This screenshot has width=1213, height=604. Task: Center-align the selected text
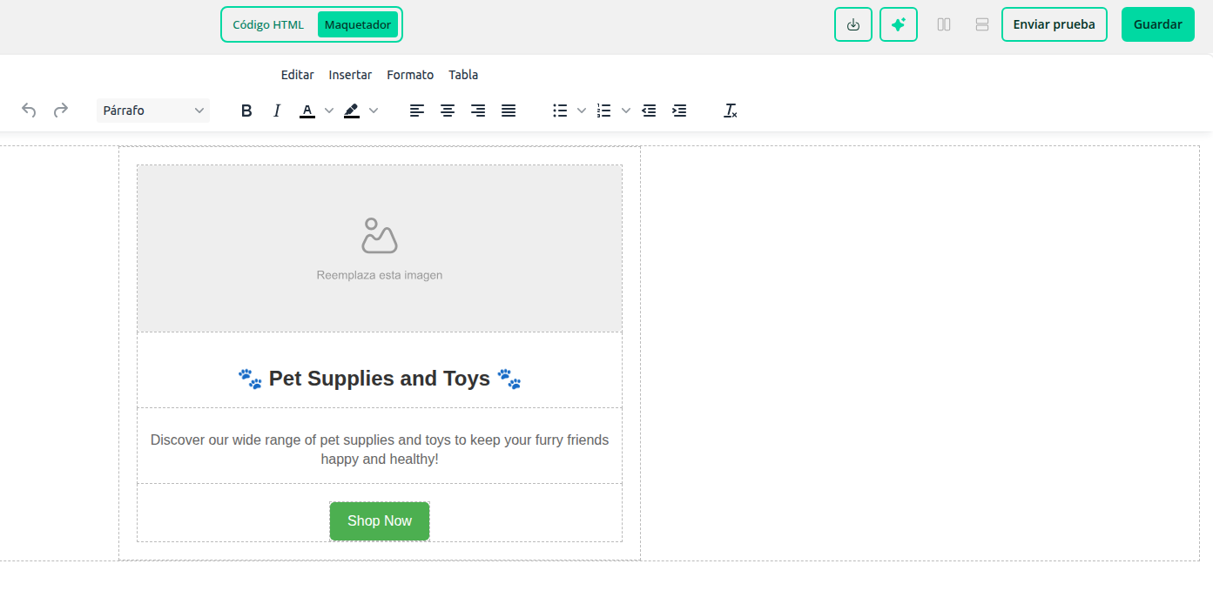pyautogui.click(x=448, y=111)
